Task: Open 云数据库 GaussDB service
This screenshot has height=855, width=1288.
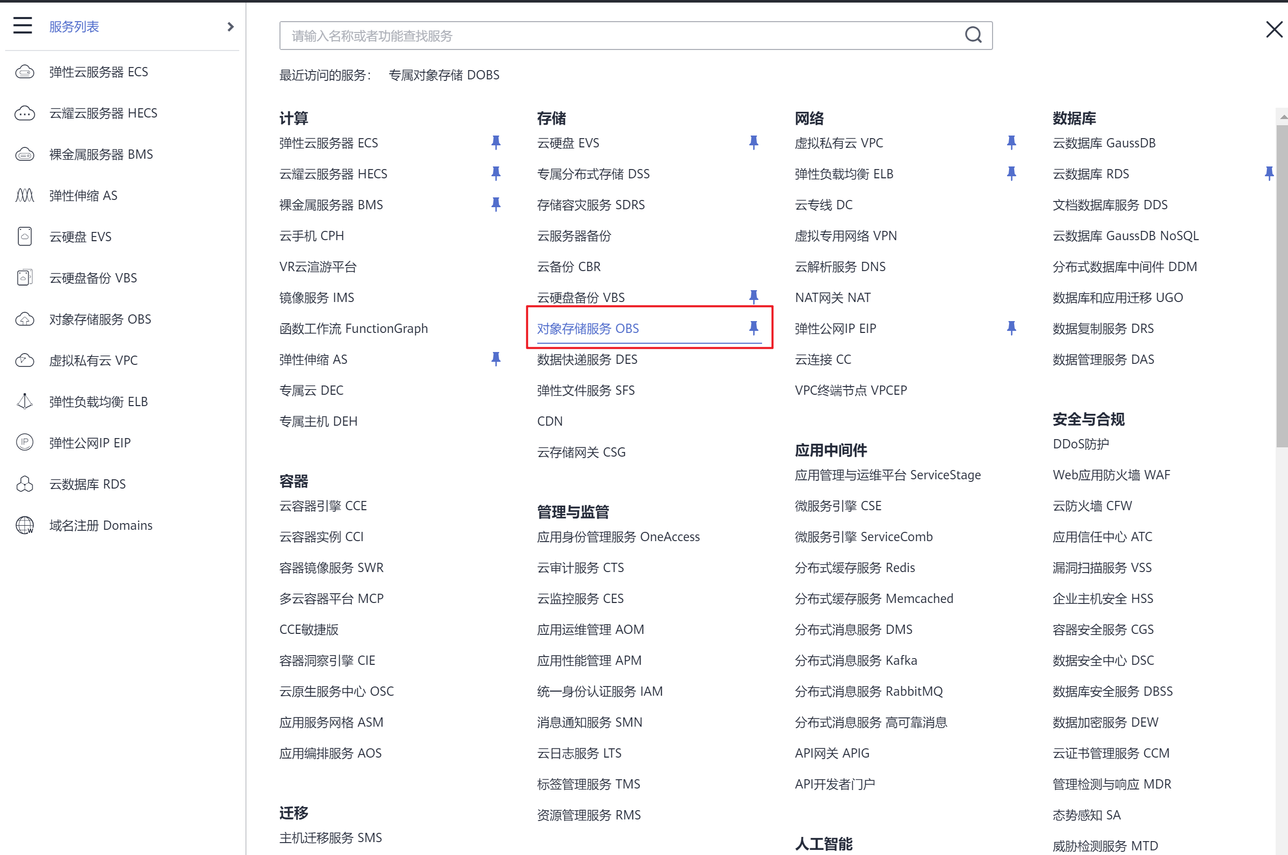Action: [x=1103, y=143]
